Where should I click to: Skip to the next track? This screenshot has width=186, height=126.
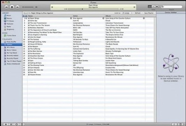(17, 7)
